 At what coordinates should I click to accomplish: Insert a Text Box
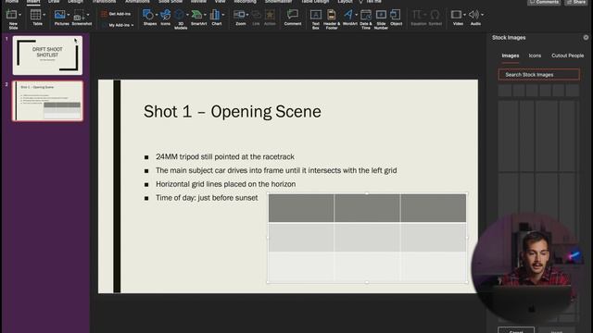pyautogui.click(x=315, y=19)
